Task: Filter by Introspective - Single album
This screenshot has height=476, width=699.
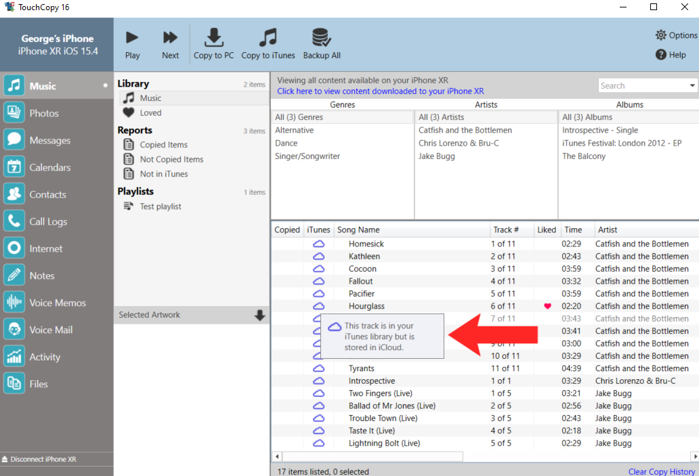Action: tap(600, 130)
